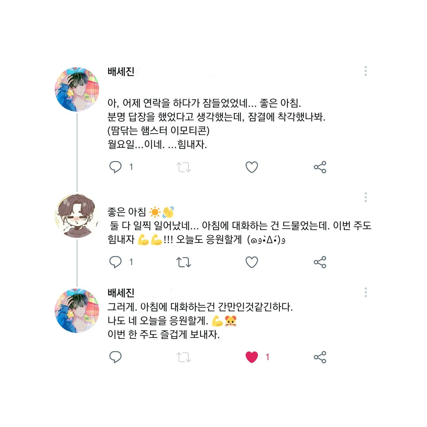427x427 pixels.
Task: Share the first tweet by 배세진
Action: click(320, 167)
